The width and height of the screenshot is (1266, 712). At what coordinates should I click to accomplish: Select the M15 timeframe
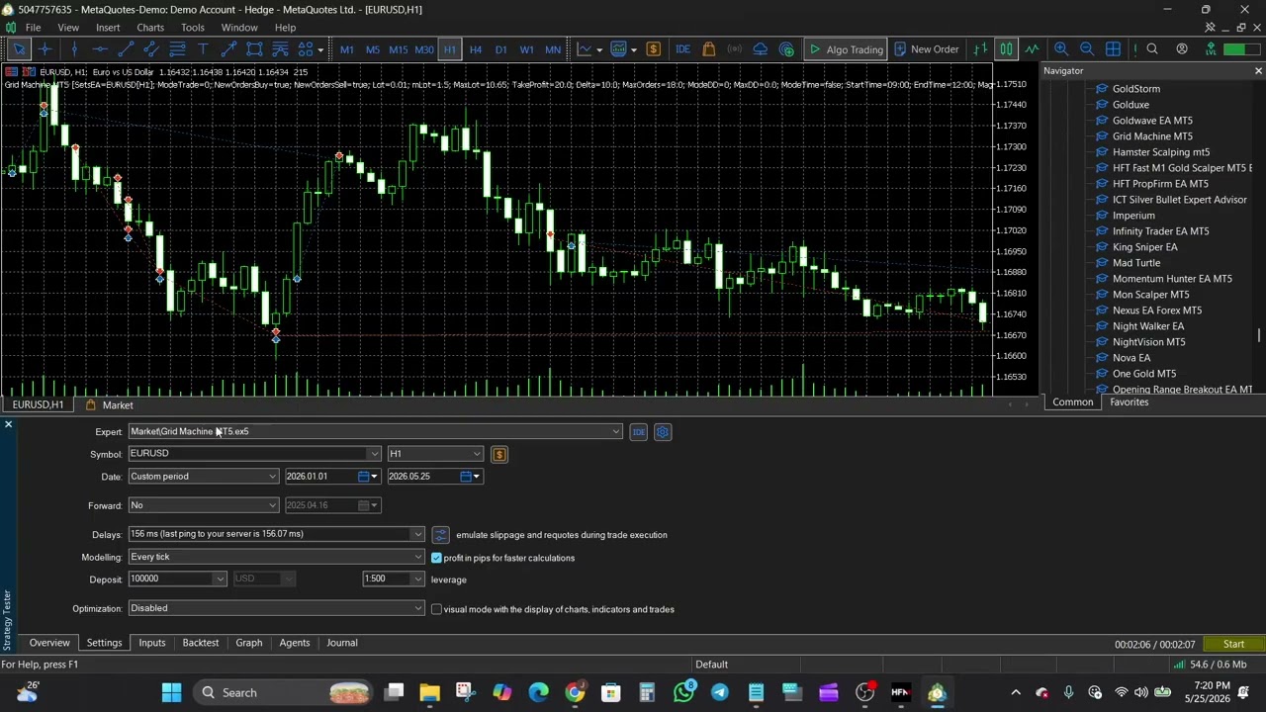(x=398, y=49)
